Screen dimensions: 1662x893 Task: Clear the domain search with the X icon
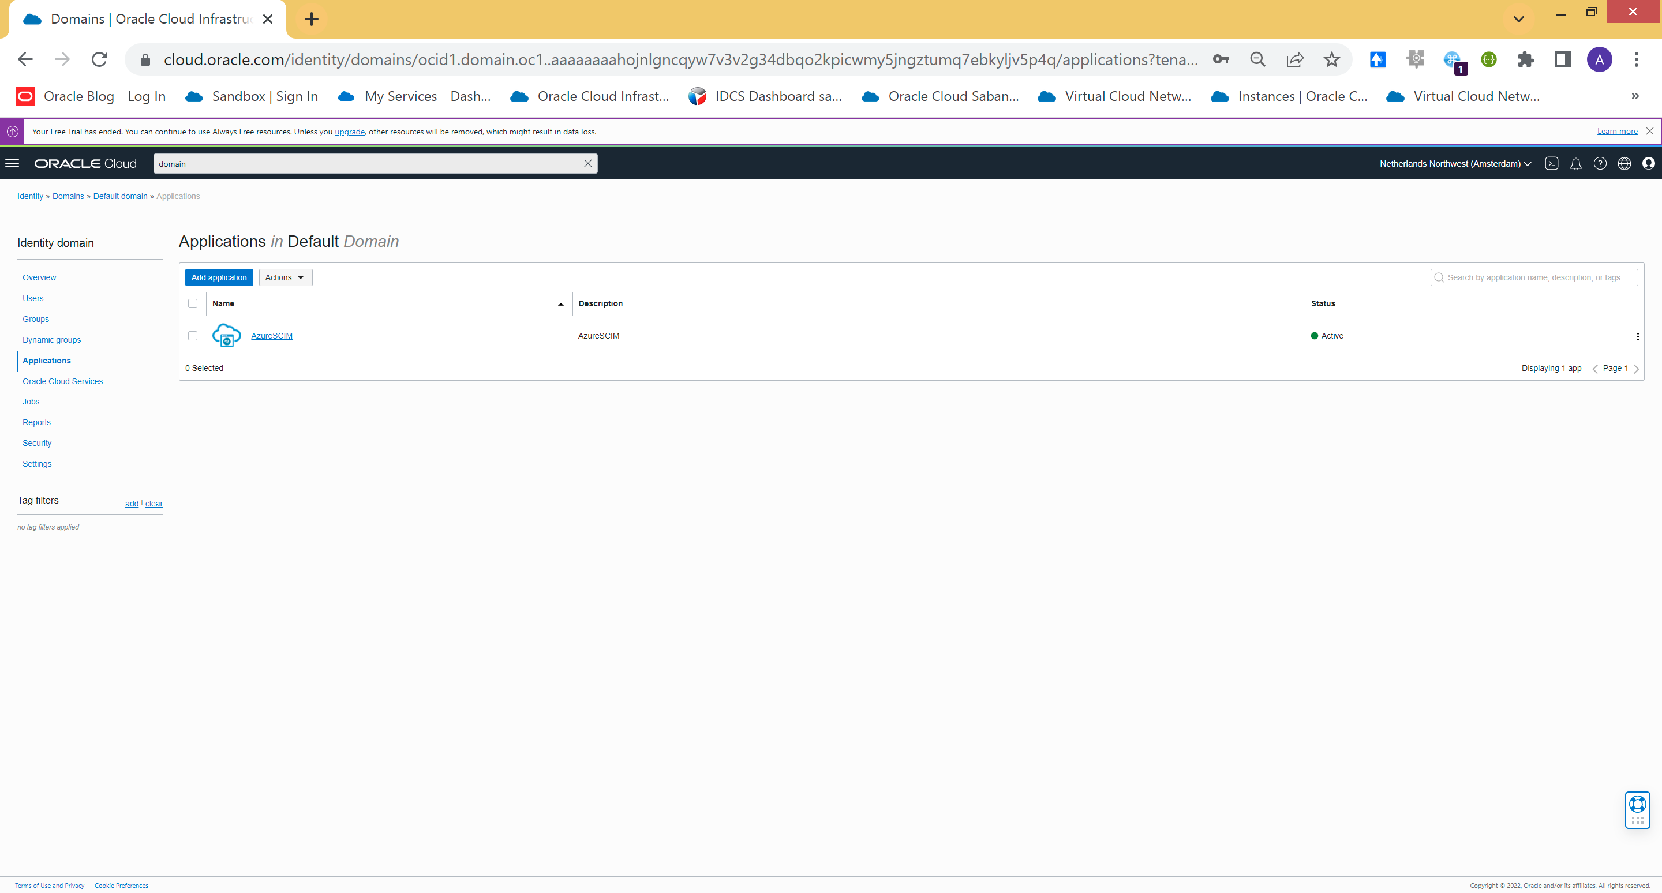pyautogui.click(x=588, y=163)
